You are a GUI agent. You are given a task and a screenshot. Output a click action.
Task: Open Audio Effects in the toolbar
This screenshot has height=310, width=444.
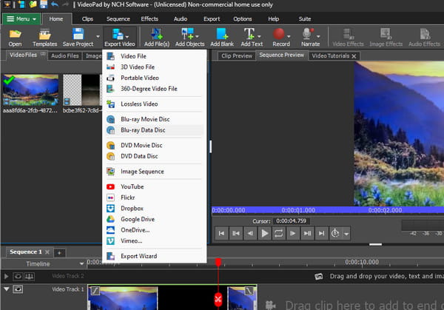click(x=424, y=38)
